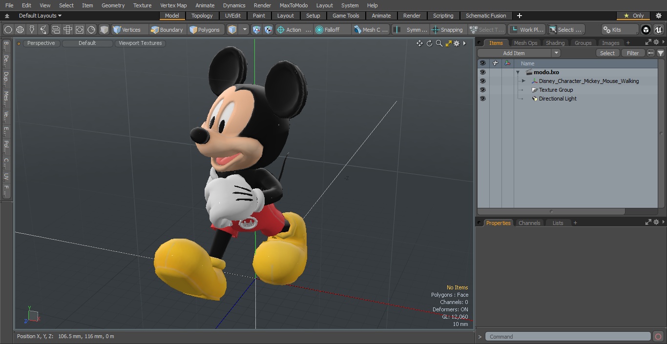
Task: Toggle visibility of Disney_Character_Mickey_Mouse_Walking
Action: 482,81
